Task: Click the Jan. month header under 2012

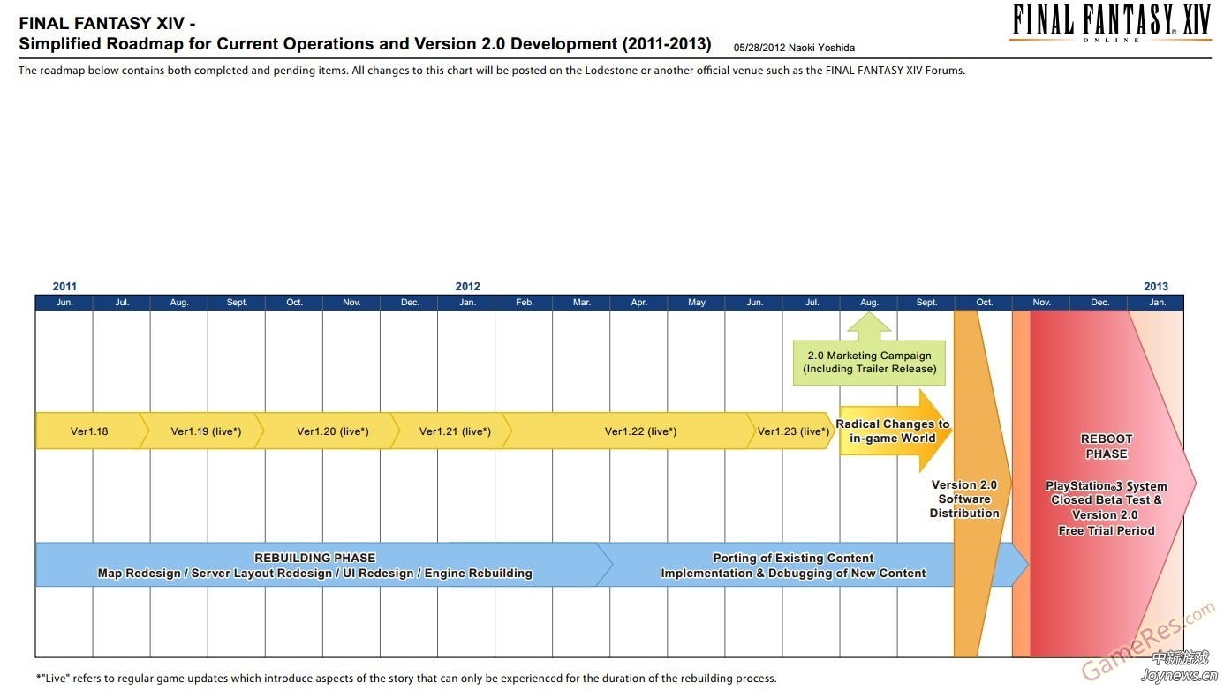Action: pos(467,303)
